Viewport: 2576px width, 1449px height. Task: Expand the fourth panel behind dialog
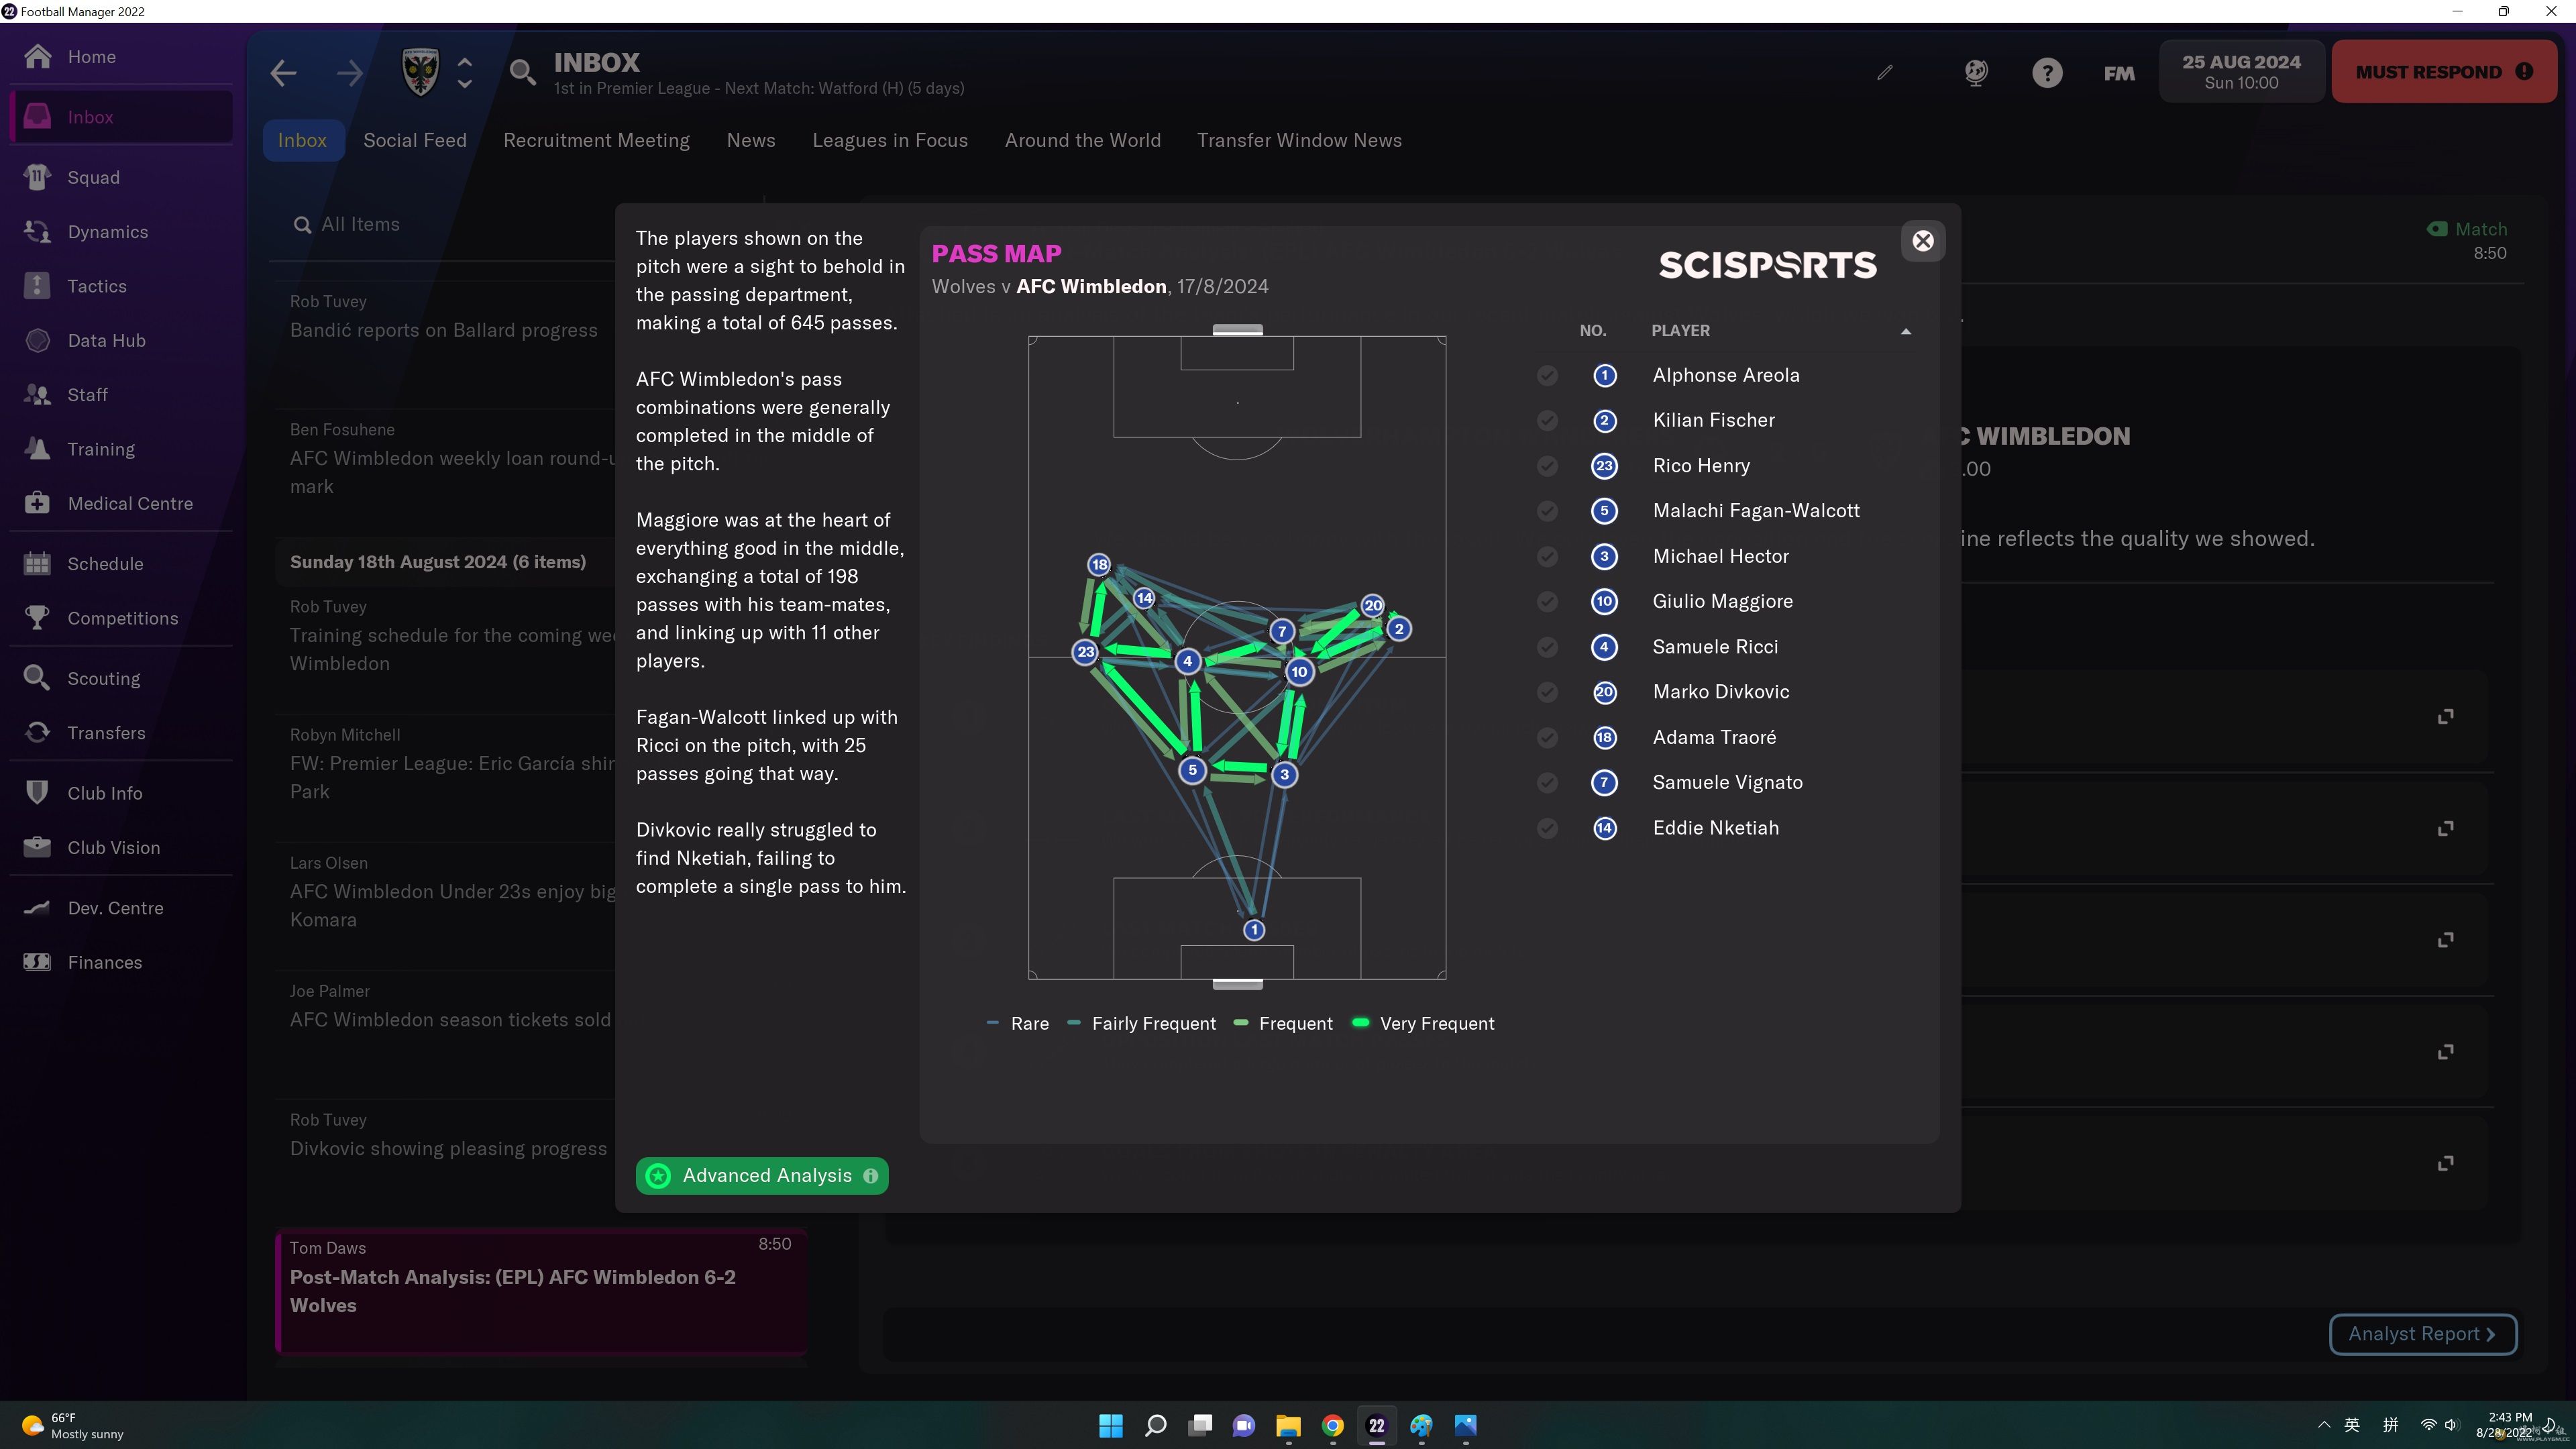(2445, 1052)
